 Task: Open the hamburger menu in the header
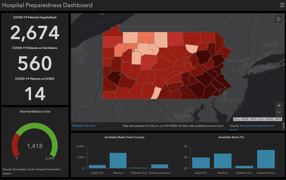[x=282, y=5]
